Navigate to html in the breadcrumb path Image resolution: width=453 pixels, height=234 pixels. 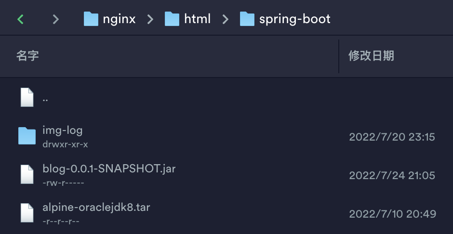click(197, 19)
